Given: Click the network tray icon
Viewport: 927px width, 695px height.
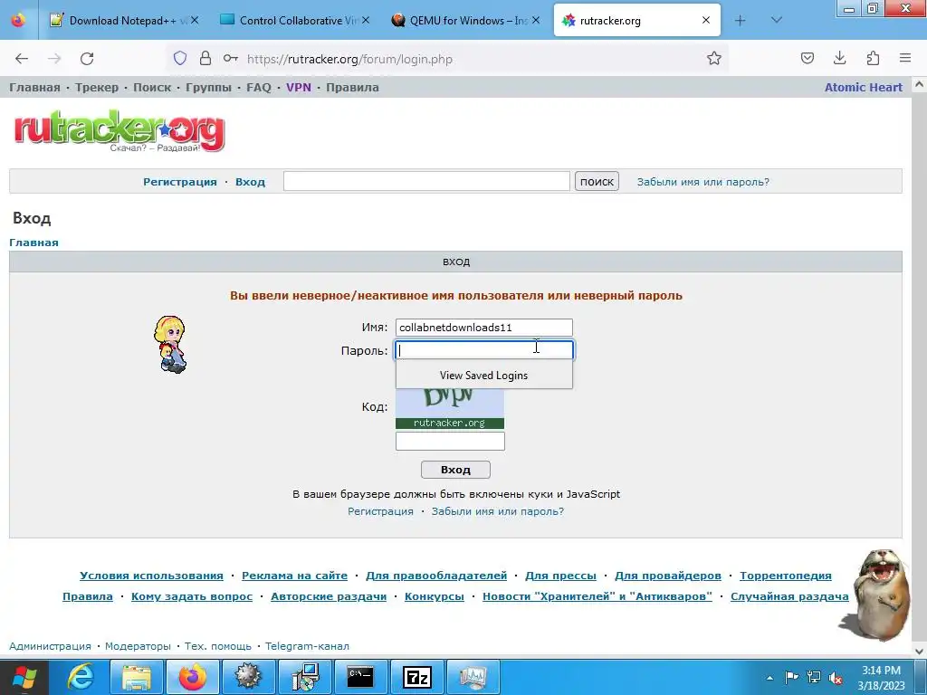Looking at the screenshot, I should pyautogui.click(x=814, y=678).
